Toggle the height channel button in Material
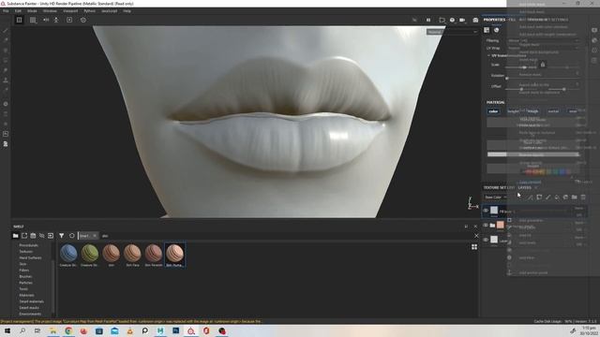 click(x=513, y=111)
